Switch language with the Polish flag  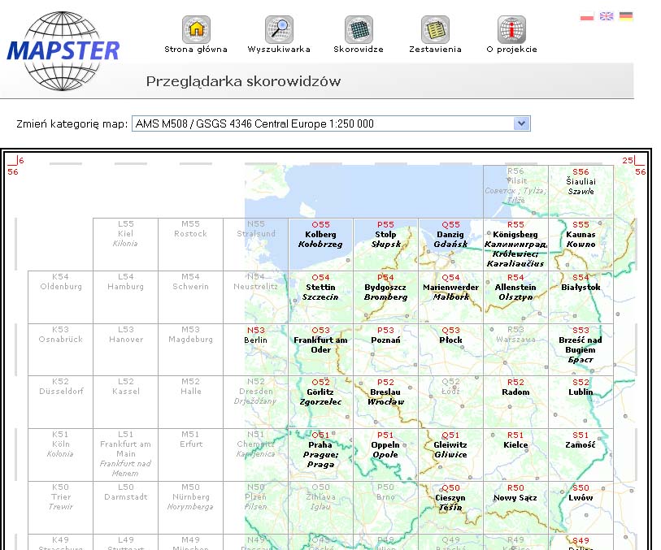click(587, 16)
